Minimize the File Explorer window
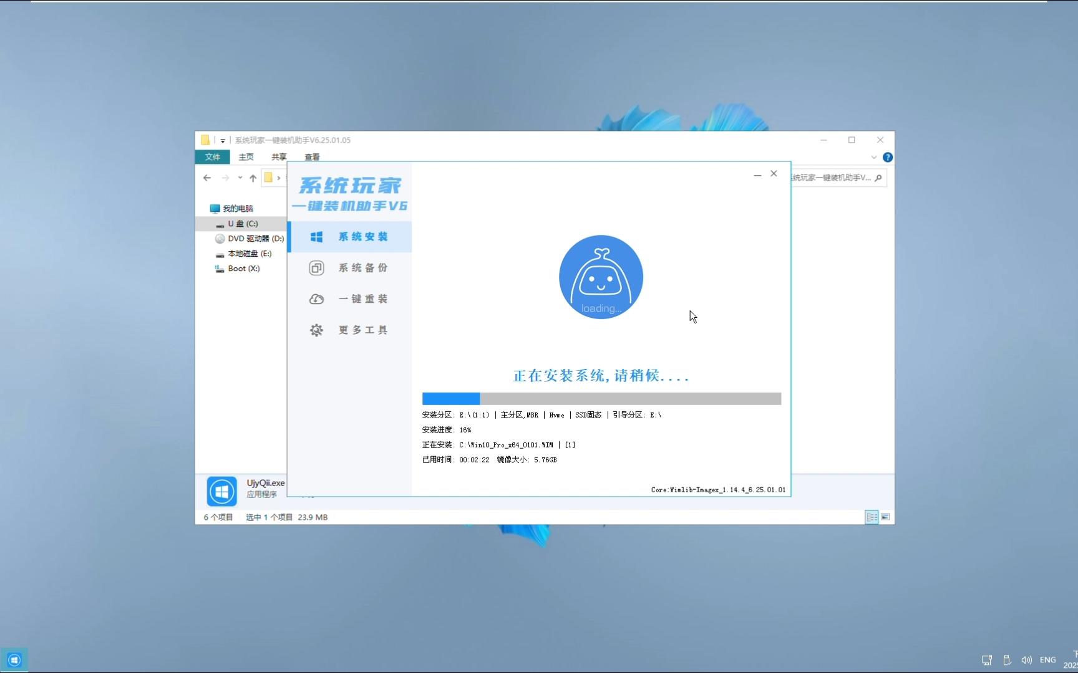1078x673 pixels. pos(823,140)
